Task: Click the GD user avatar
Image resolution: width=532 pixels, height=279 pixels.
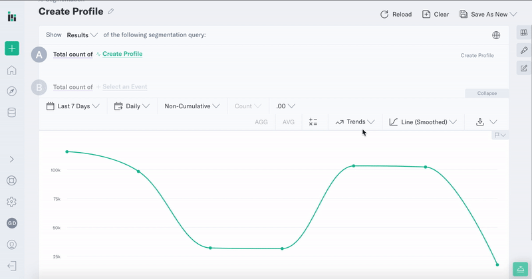Action: pyautogui.click(x=12, y=223)
